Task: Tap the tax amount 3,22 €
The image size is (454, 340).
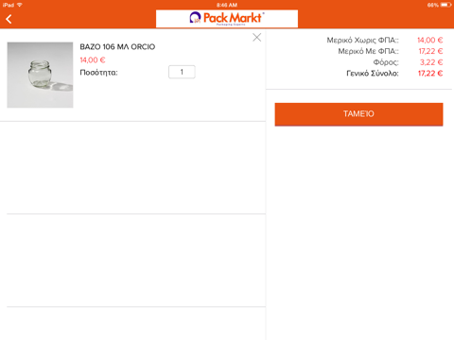Action: pos(431,62)
